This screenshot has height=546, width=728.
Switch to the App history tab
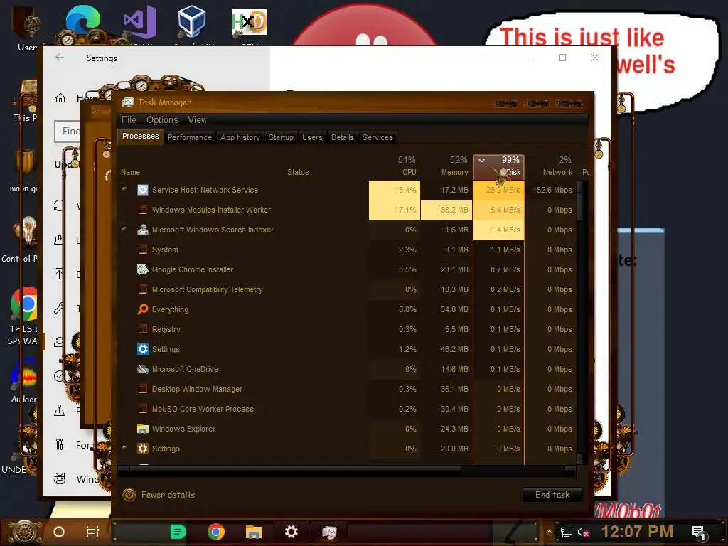click(x=240, y=137)
